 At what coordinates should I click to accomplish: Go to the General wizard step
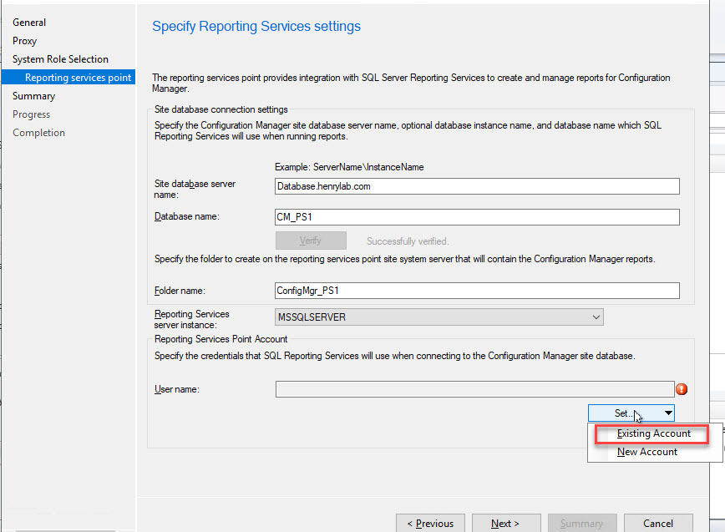[x=29, y=23]
